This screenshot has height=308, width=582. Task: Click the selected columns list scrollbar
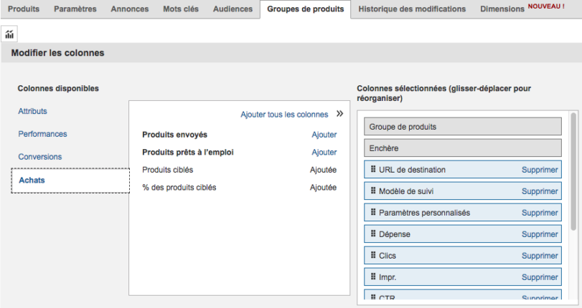(573, 172)
